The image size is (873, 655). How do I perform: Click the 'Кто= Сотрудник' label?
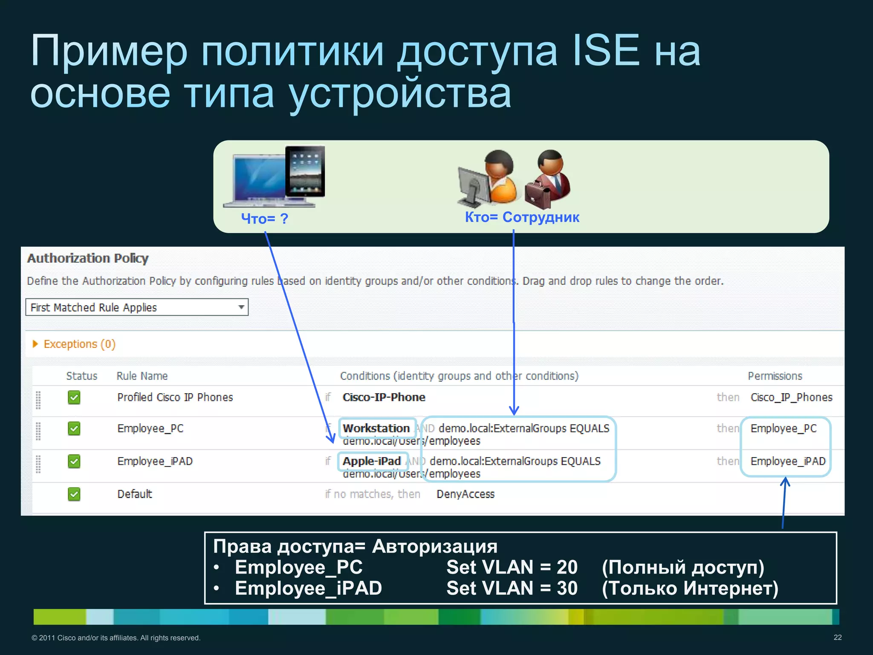click(522, 217)
